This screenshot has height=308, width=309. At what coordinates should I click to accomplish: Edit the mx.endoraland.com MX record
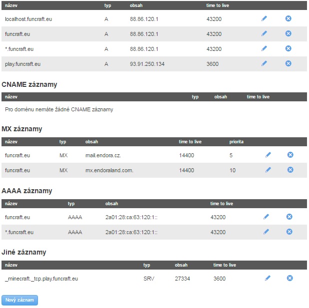pyautogui.click(x=268, y=170)
